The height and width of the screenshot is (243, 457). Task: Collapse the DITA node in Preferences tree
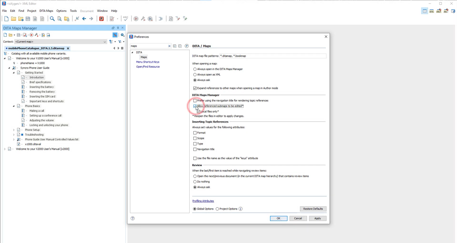[133, 53]
